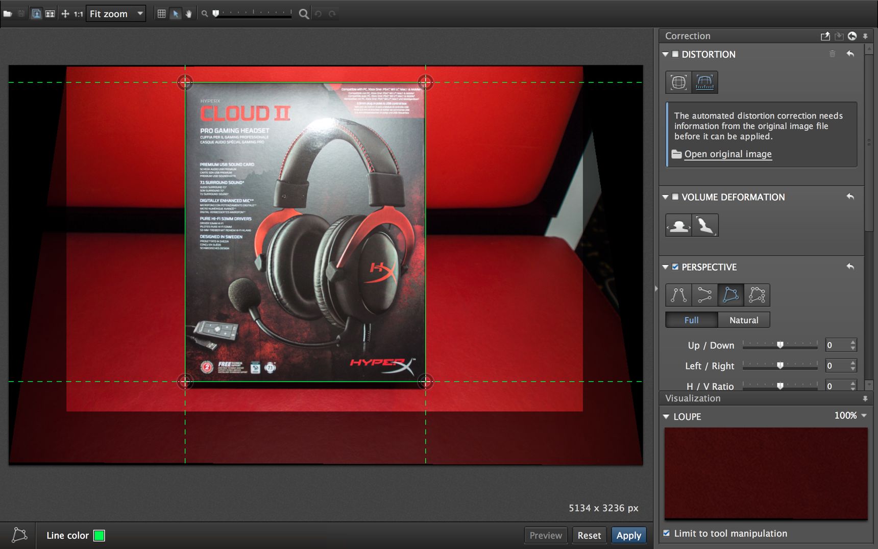The height and width of the screenshot is (549, 878).
Task: Open the Fit zoom dropdown
Action: (116, 14)
